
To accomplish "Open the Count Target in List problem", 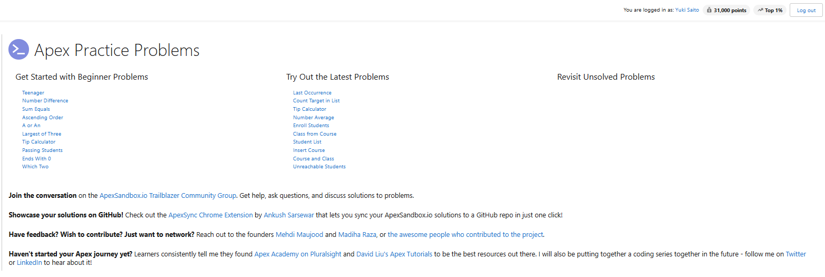I will click(316, 101).
